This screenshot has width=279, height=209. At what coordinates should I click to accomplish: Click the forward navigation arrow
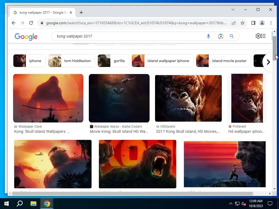(x=22, y=23)
